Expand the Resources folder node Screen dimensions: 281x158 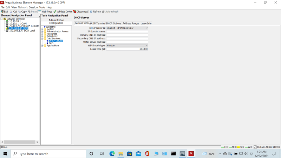pyautogui.click(x=43, y=34)
